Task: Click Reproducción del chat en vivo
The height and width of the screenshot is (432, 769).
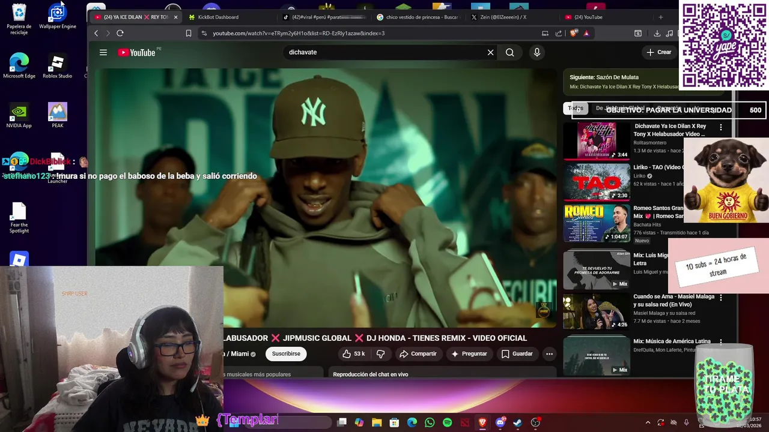Action: click(371, 374)
